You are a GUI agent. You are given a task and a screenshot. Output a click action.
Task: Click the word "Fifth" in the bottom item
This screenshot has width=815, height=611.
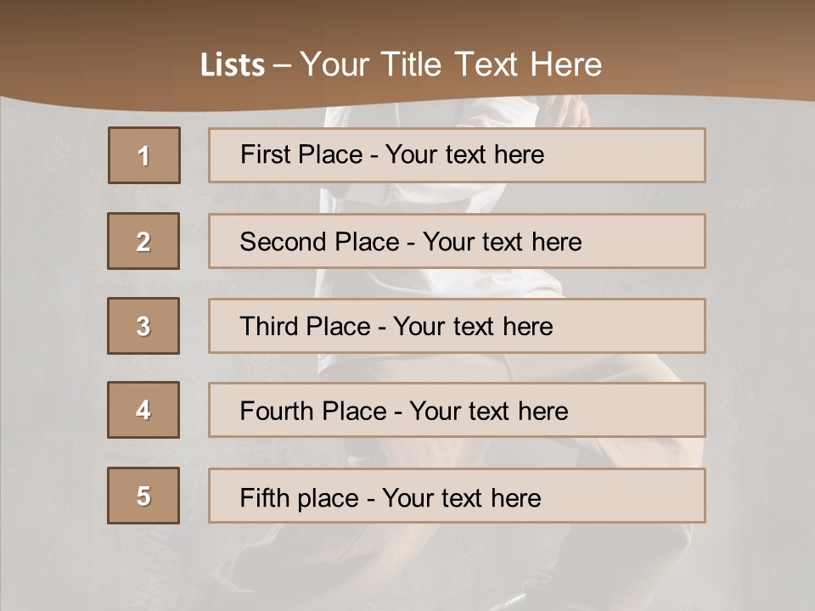point(265,497)
